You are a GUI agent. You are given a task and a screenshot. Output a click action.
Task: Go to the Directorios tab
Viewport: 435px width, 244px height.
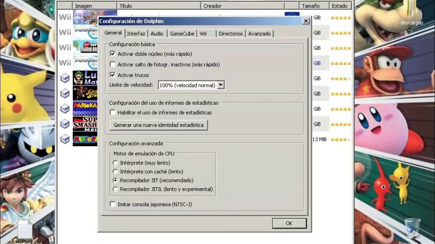coord(231,34)
